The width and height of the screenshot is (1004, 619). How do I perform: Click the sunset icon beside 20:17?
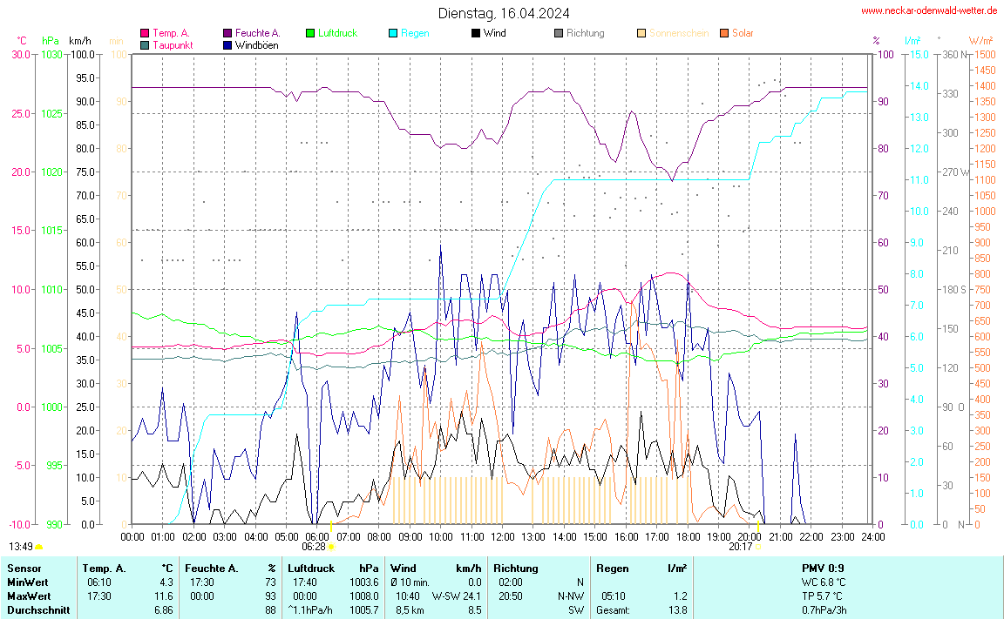click(x=759, y=547)
